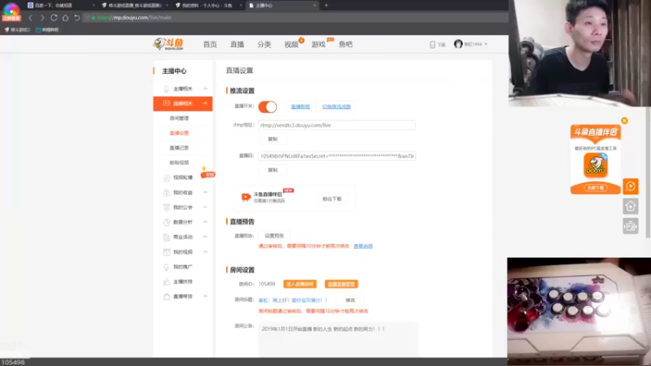Screen dimensions: 651x366
Task: Click the Douyu logo in the header
Action: coord(168,44)
